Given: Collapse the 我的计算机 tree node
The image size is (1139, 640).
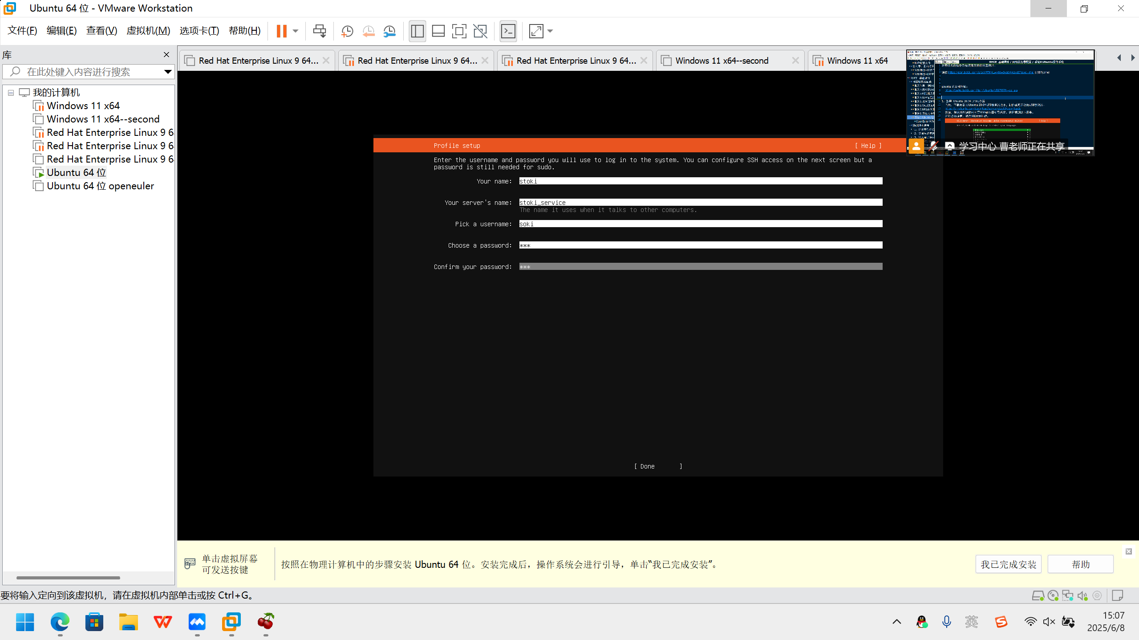Looking at the screenshot, I should point(10,93).
